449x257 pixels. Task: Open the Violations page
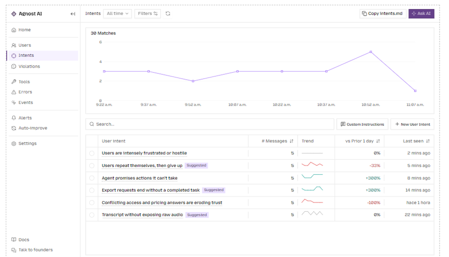pos(42,67)
